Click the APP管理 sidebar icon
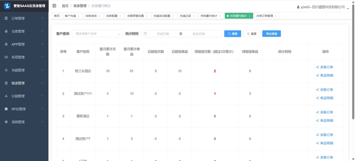 pos(6,44)
